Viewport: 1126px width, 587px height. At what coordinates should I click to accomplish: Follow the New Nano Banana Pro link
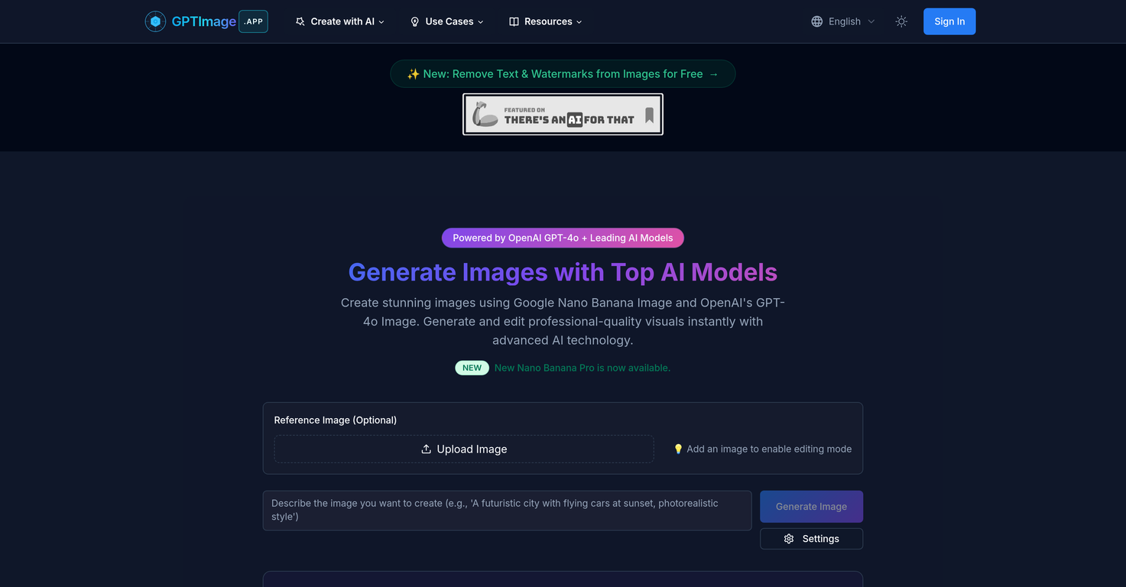click(x=582, y=368)
